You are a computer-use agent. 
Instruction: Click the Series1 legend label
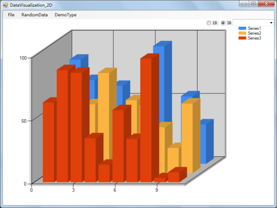[254, 28]
